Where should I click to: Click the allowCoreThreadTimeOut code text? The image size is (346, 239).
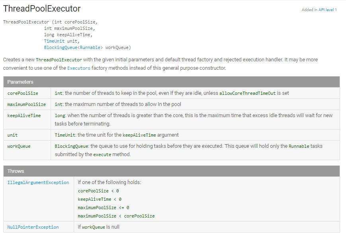click(x=247, y=93)
